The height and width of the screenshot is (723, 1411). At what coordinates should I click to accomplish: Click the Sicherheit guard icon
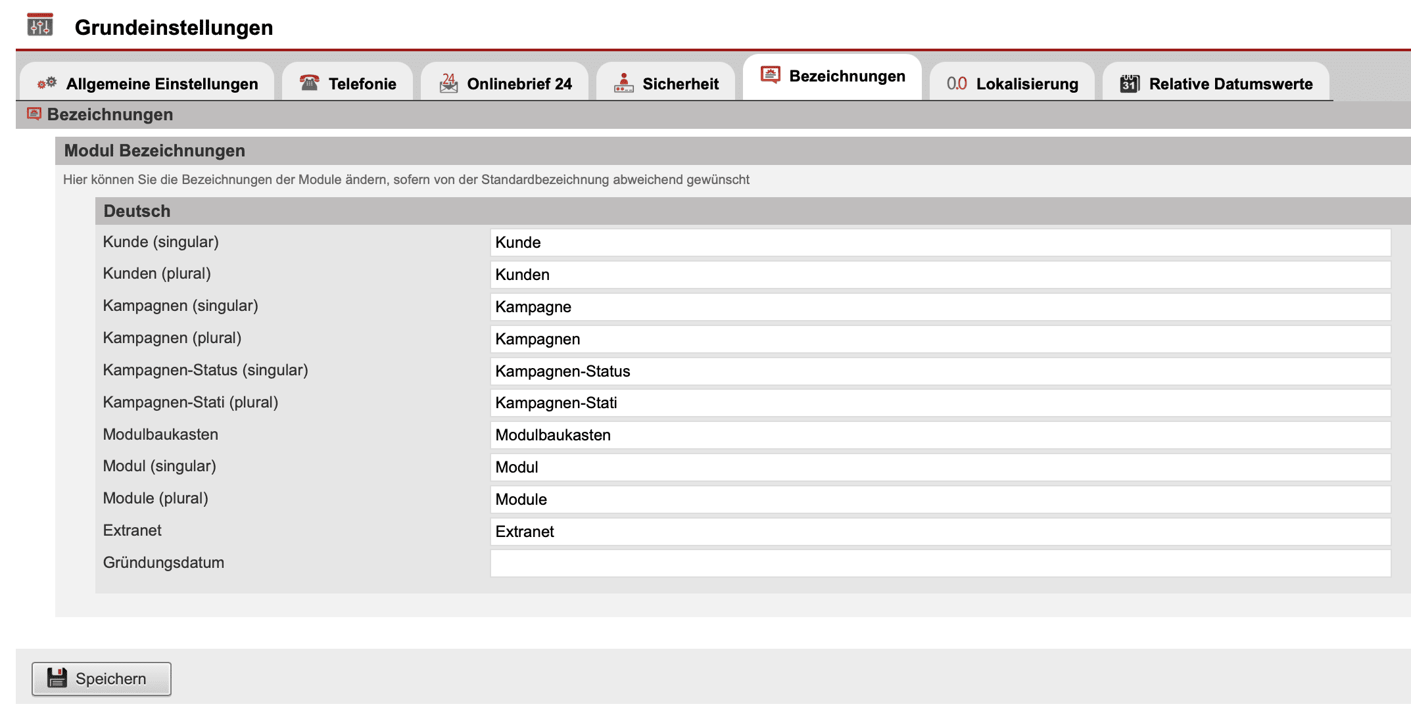click(623, 83)
